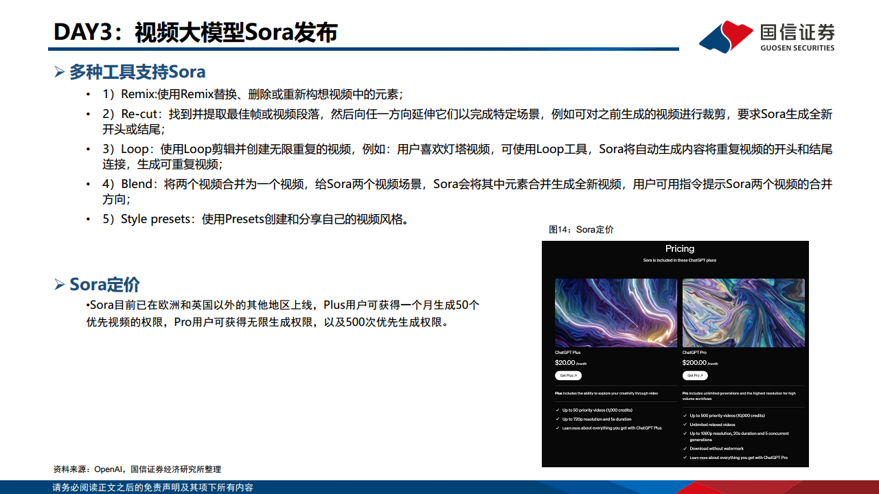Click "Plus includes the ability to explore" description
Viewport: 879px width, 494px height.
606,393
